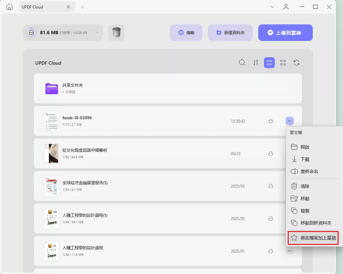Choose 下載 in the context menu
Viewport: 343px width, 274px height.
[313, 159]
